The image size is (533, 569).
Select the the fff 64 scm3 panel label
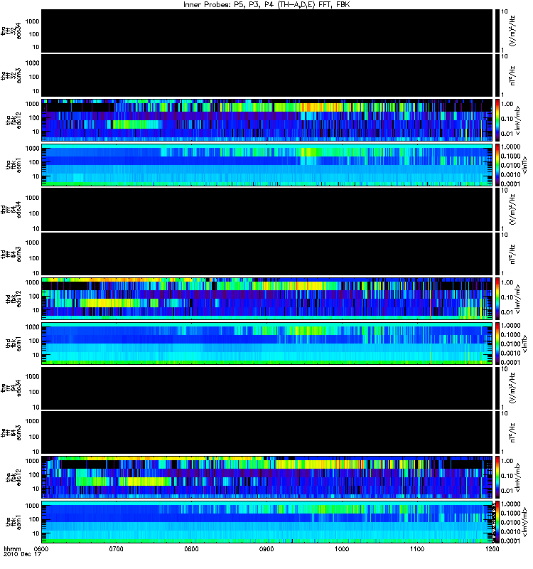pos(11,432)
